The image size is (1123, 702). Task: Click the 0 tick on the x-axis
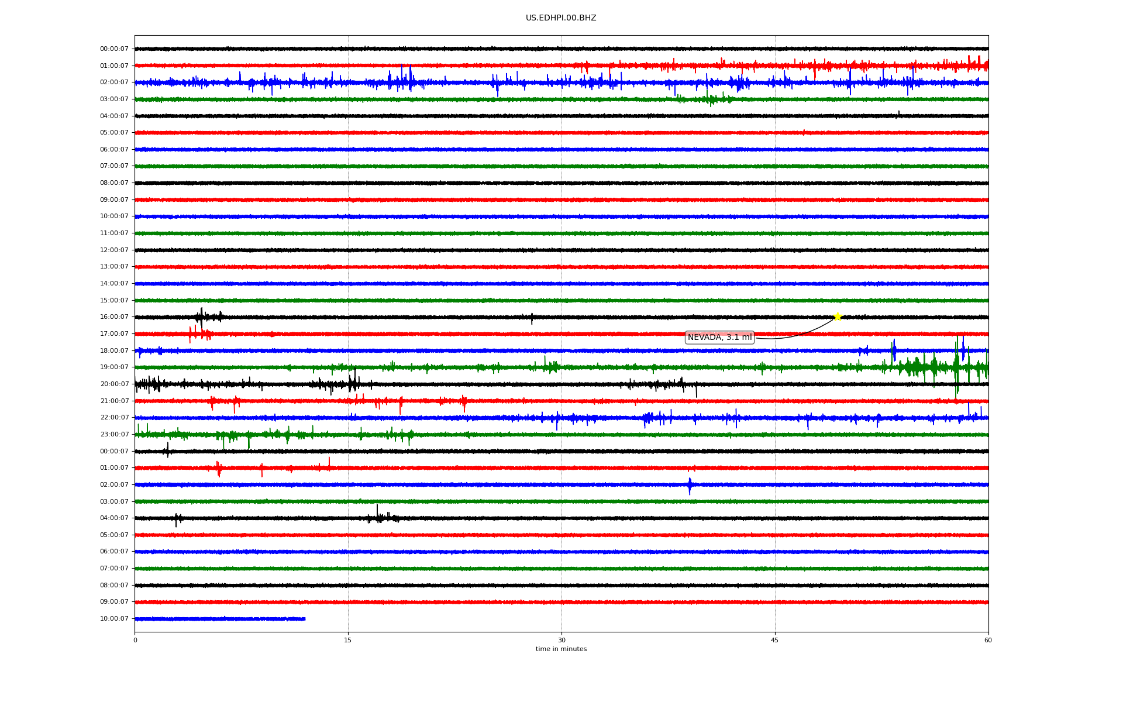pos(135,640)
